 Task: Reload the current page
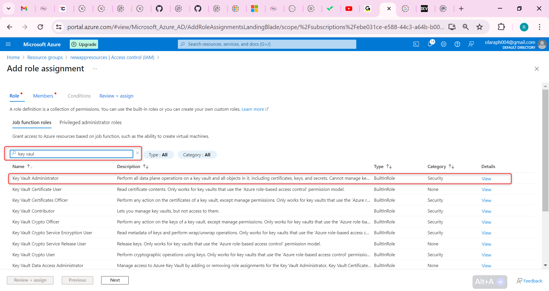click(x=40, y=27)
